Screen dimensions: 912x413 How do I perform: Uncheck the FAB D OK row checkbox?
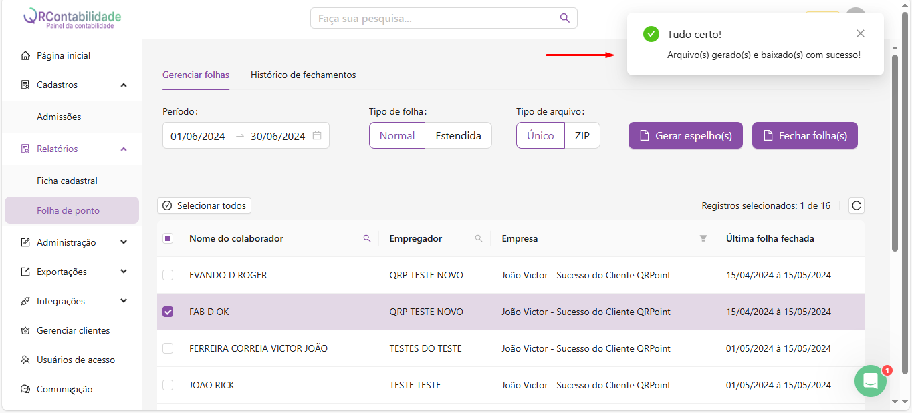[x=168, y=312]
